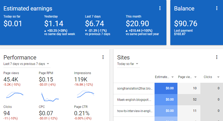Open Estimated earnings column dropdown arrow
Image resolution: width=223 pixels, height=121 pixels.
click(172, 77)
